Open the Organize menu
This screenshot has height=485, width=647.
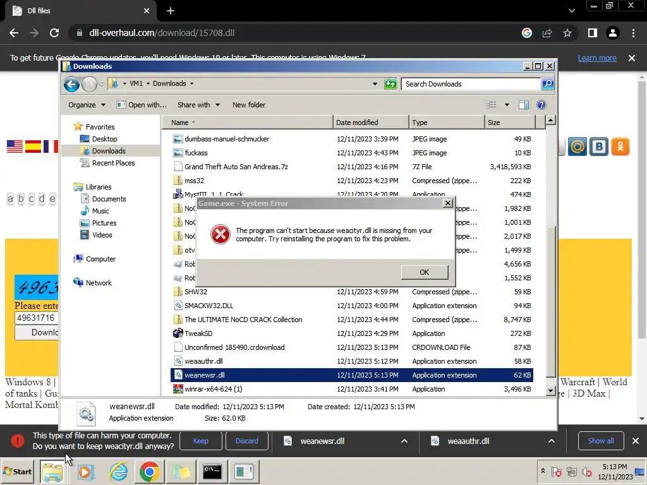click(x=87, y=105)
